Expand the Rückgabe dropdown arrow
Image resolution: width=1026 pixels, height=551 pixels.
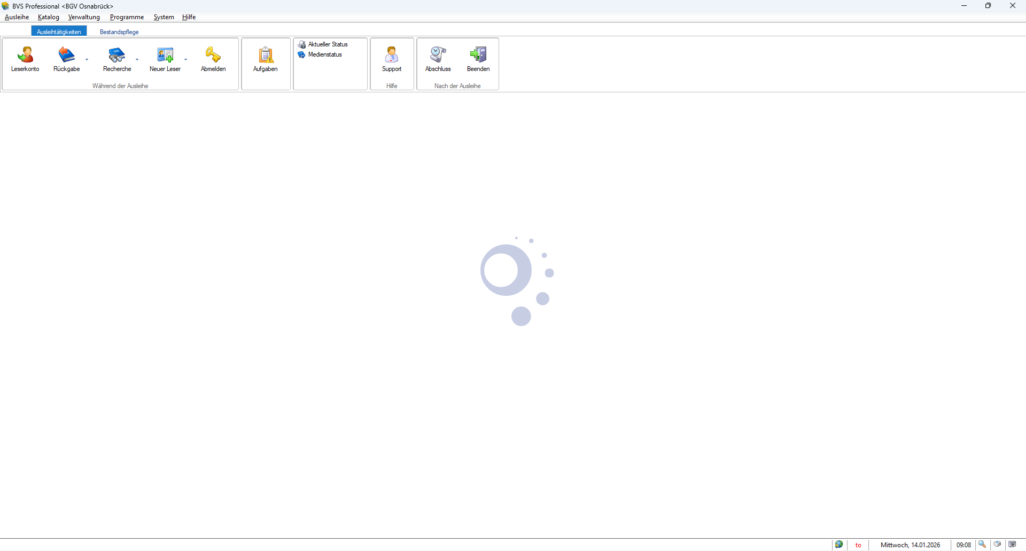click(x=87, y=59)
